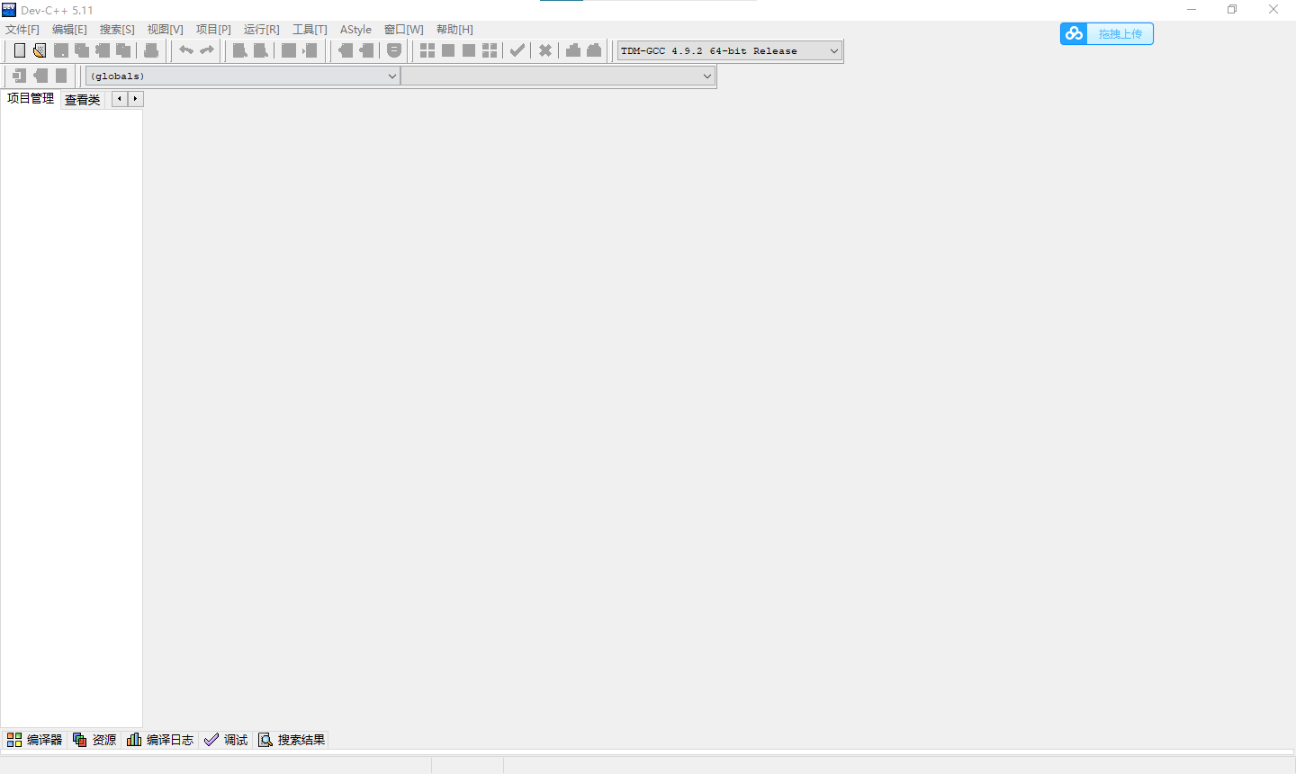This screenshot has width=1296, height=774.
Task: Open the empty members dropdown beside (globals)
Action: pos(558,76)
